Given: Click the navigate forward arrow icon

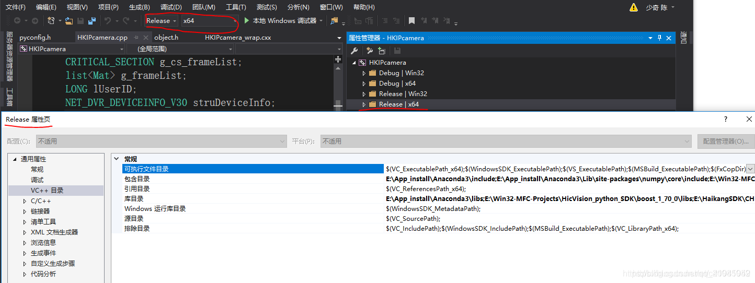Looking at the screenshot, I should (35, 21).
